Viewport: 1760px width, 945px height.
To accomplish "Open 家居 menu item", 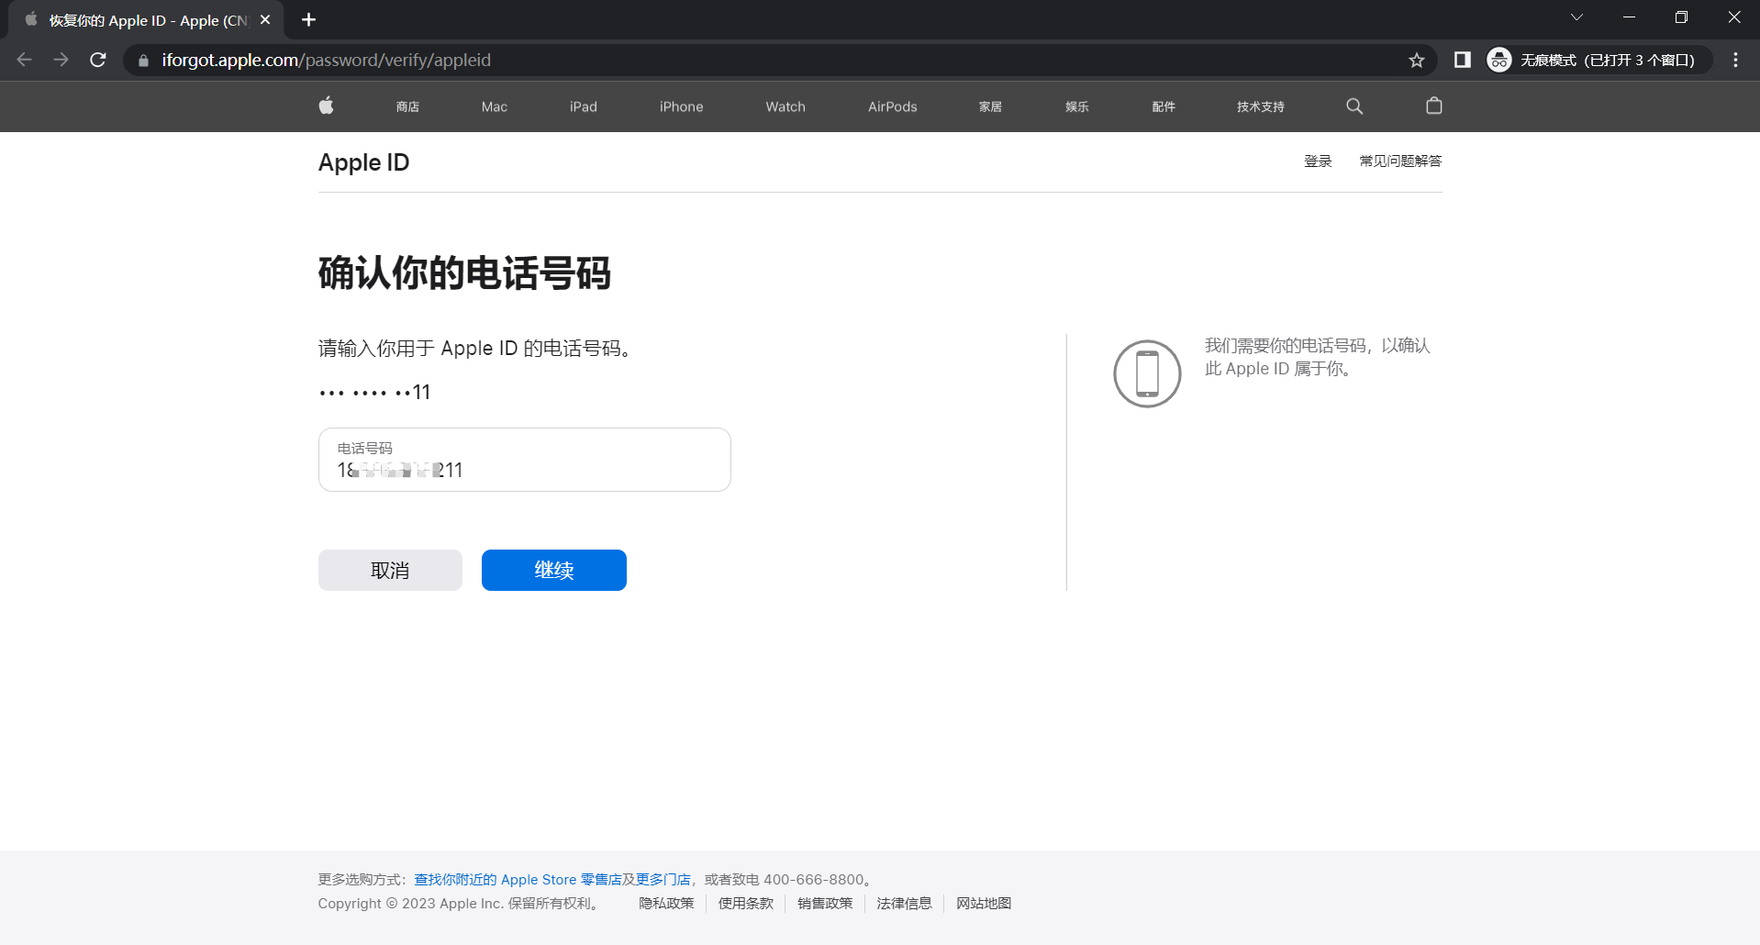I will [x=990, y=106].
